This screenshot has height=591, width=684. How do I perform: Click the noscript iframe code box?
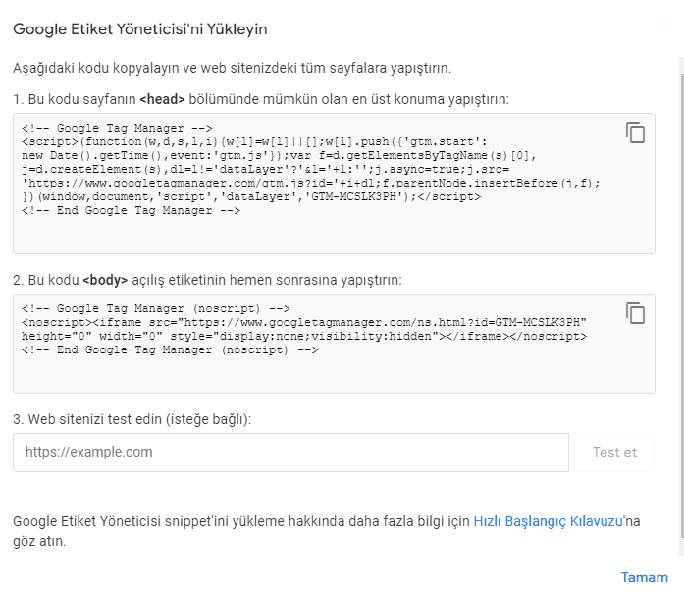(334, 344)
